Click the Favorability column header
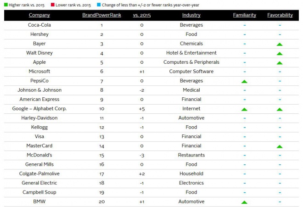 point(280,15)
